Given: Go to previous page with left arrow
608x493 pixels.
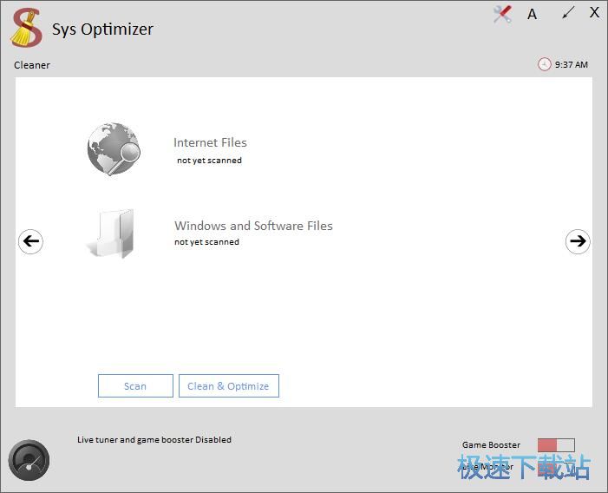Looking at the screenshot, I should pos(30,241).
